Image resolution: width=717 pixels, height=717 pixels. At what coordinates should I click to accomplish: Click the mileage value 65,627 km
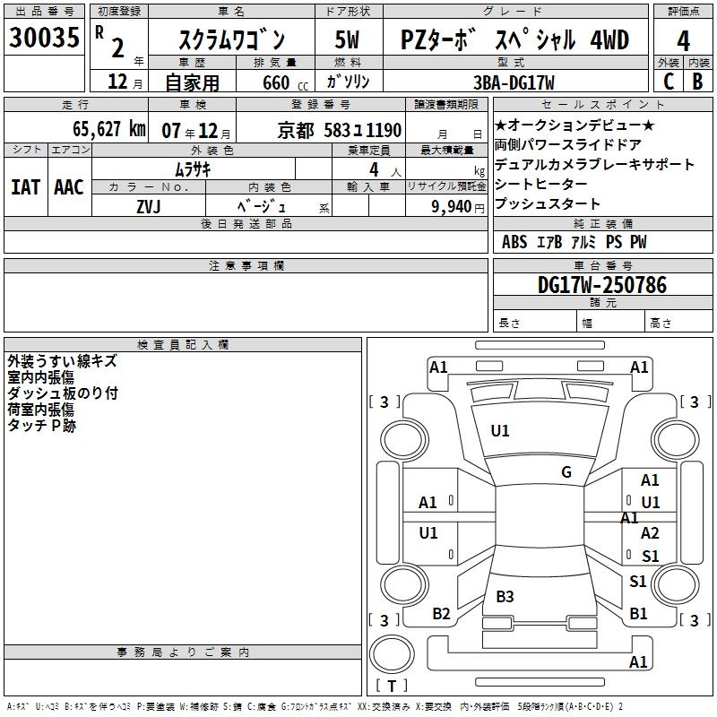point(102,129)
